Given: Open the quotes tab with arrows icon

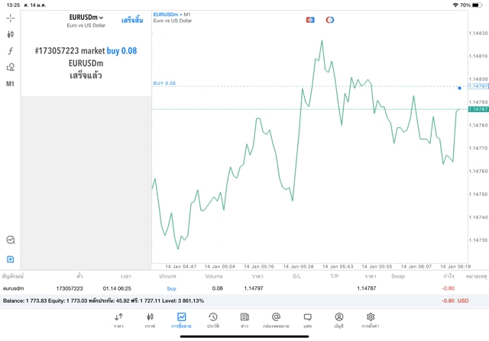Looking at the screenshot, I should click(118, 320).
